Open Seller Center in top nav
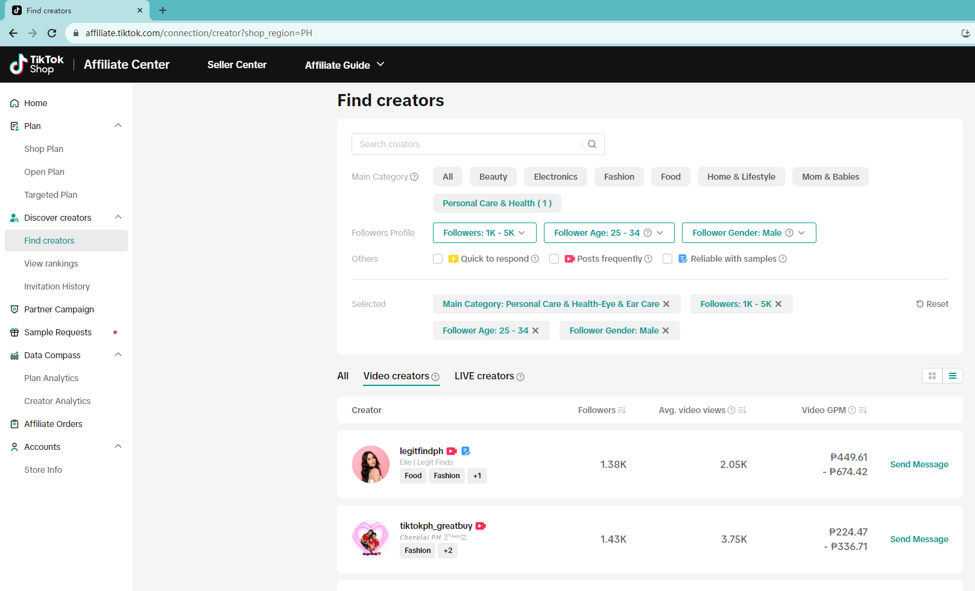 [237, 65]
